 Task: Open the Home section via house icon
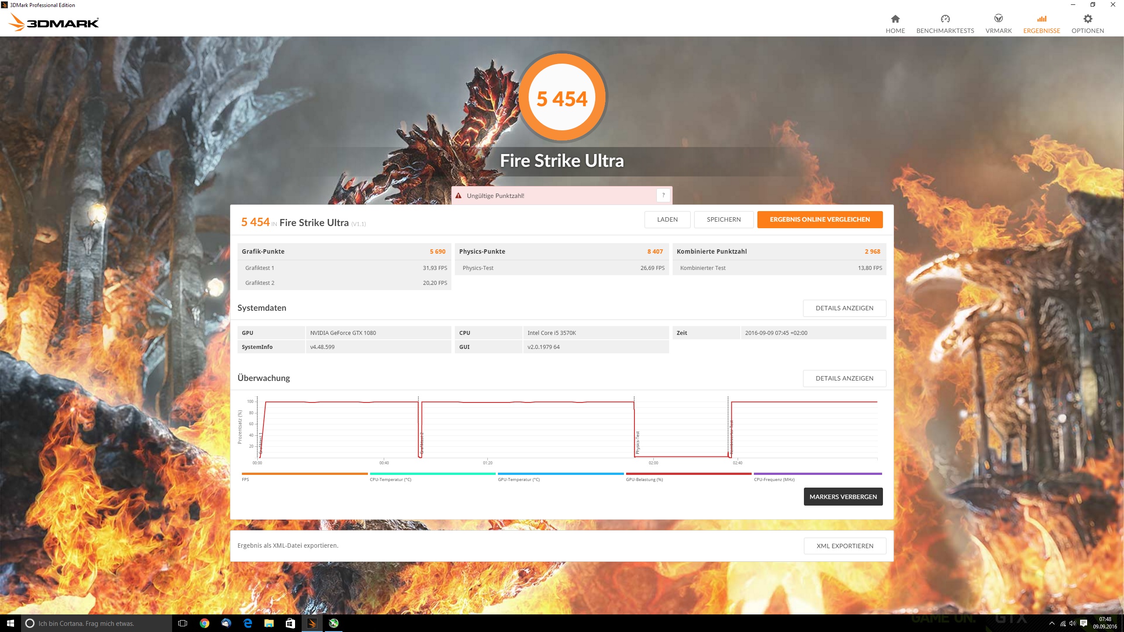[895, 19]
